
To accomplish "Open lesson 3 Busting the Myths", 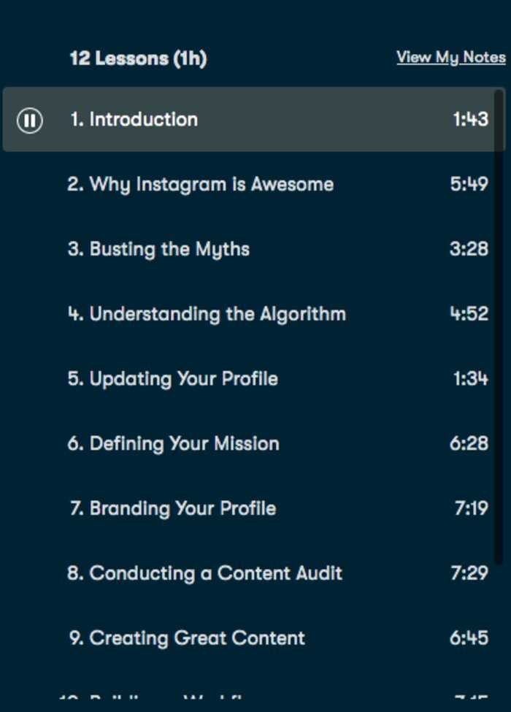I will tap(254, 249).
